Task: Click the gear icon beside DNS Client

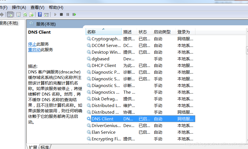Action: [89, 119]
